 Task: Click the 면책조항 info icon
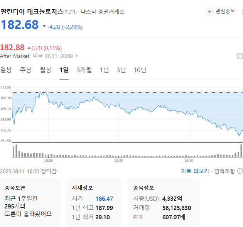coord(240,171)
